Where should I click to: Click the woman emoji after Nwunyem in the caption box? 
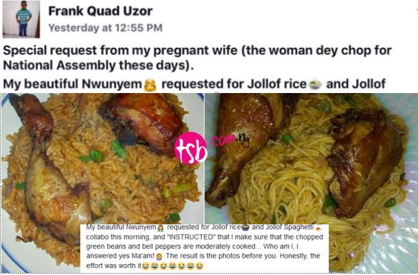click(x=160, y=227)
